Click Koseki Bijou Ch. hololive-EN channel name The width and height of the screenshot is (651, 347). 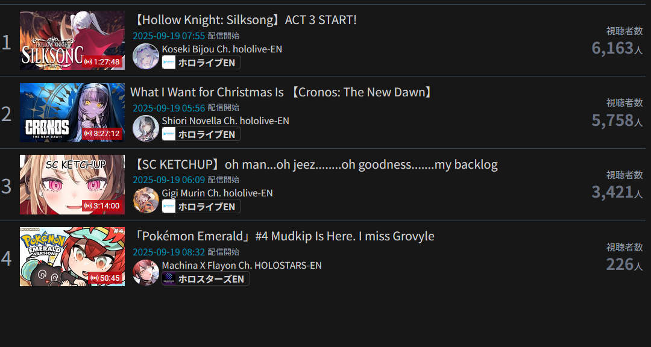pos(222,49)
